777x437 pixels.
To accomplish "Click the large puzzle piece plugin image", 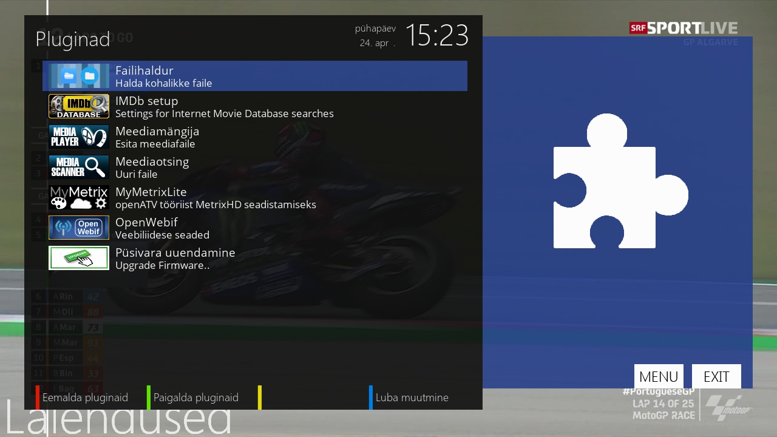I will point(620,181).
